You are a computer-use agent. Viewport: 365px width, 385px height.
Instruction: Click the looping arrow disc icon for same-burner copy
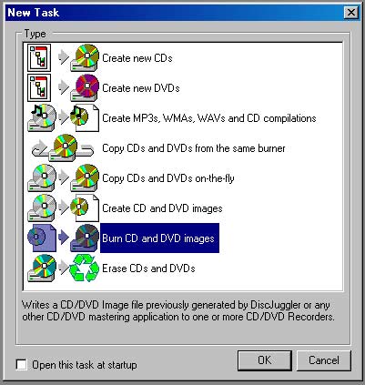coord(63,147)
